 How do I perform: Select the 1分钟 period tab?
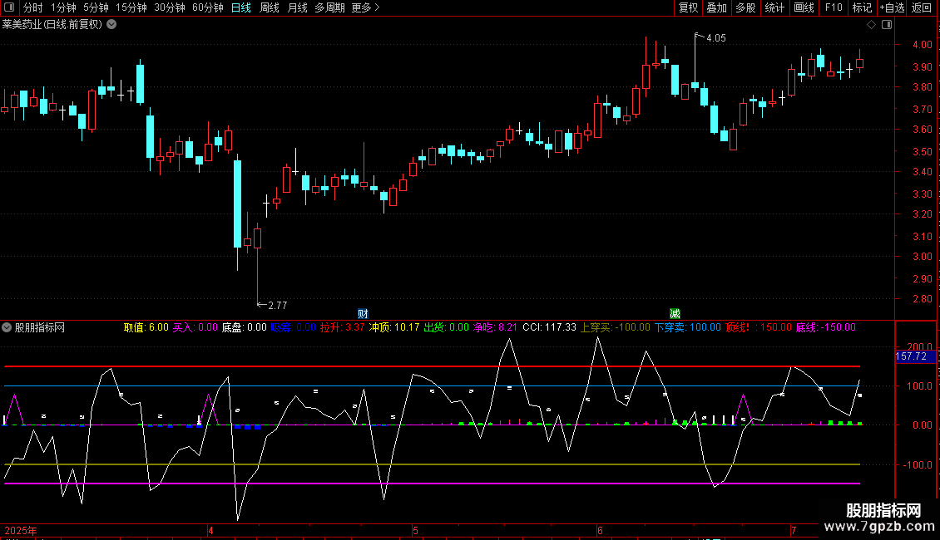pos(63,7)
